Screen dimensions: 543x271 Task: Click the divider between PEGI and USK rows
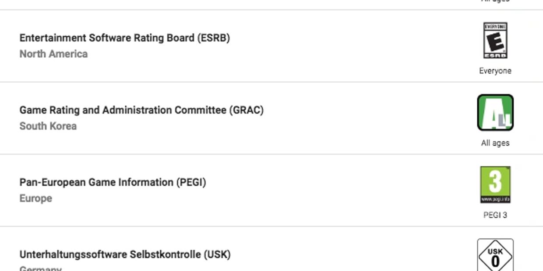[x=271, y=226]
